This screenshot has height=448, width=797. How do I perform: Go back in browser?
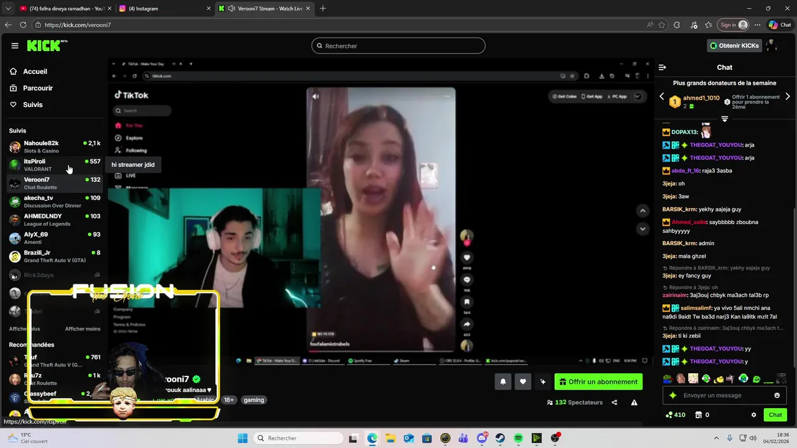[x=8, y=25]
